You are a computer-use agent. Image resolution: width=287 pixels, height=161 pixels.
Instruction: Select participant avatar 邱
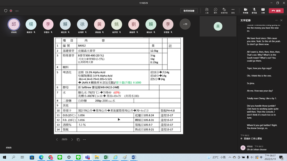[14, 24]
